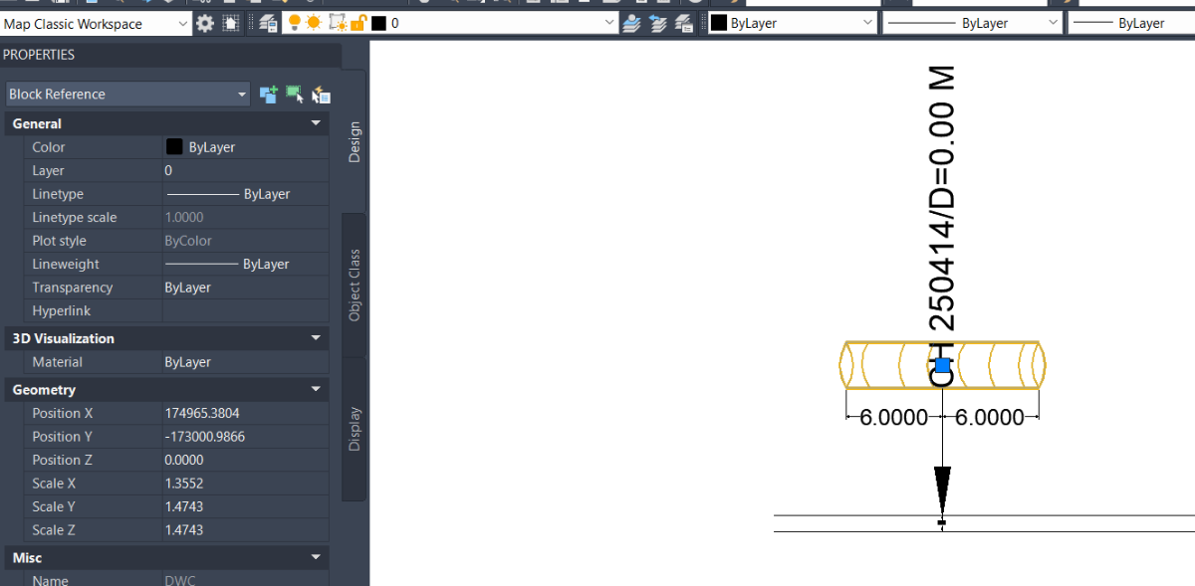Open the layer list dropdown showing 0
Image resolution: width=1195 pixels, height=586 pixels.
(450, 23)
